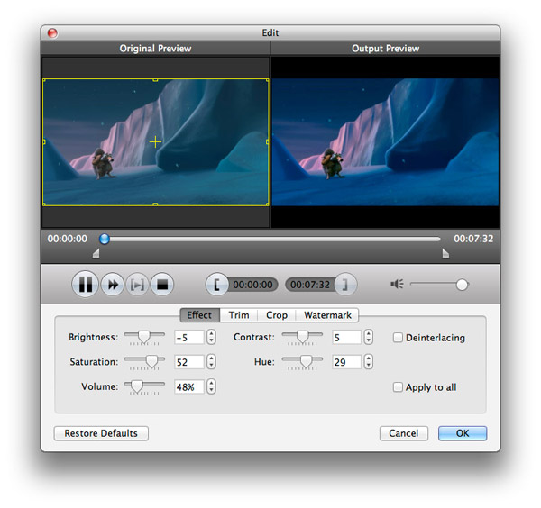Screen dimensions: 541x508
Task: Increase Volume with stepper up arrow
Action: pyautogui.click(x=211, y=383)
